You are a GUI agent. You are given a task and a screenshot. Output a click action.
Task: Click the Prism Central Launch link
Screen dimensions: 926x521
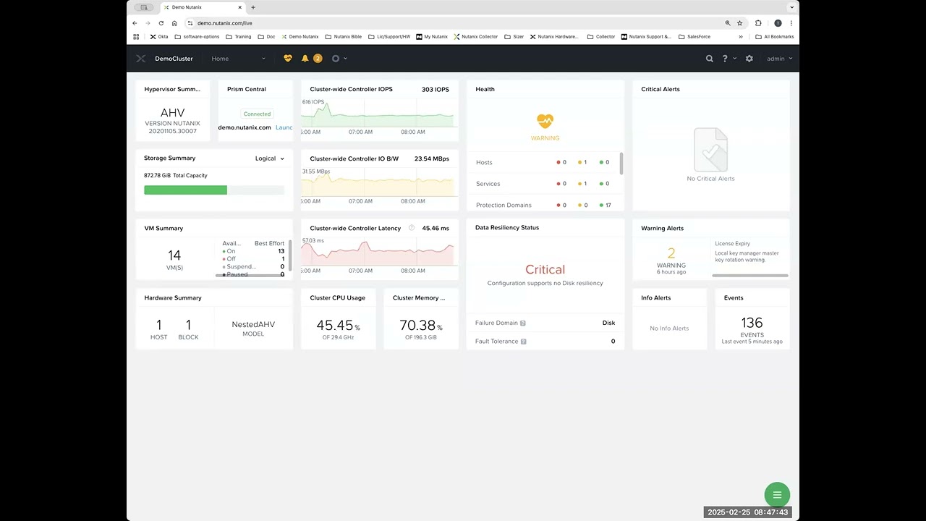[284, 127]
